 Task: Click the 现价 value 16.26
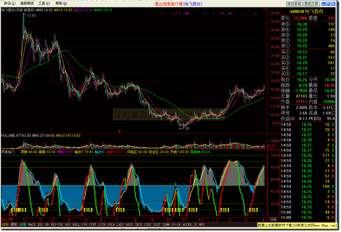302,80
